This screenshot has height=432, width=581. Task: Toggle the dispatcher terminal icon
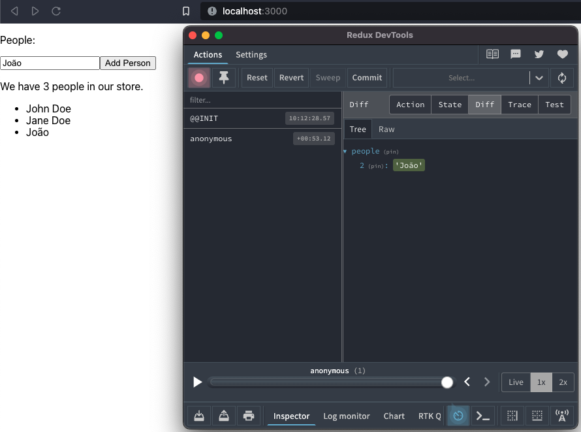483,416
